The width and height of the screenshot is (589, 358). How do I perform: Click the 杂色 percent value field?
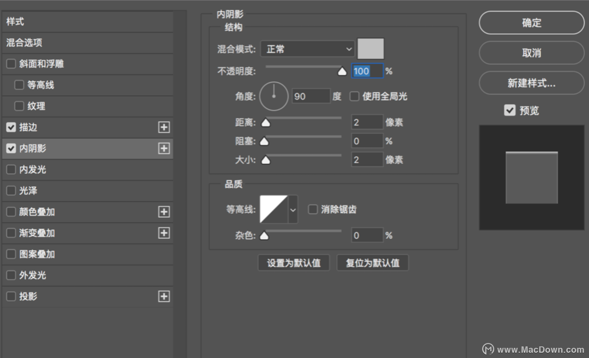click(x=367, y=235)
